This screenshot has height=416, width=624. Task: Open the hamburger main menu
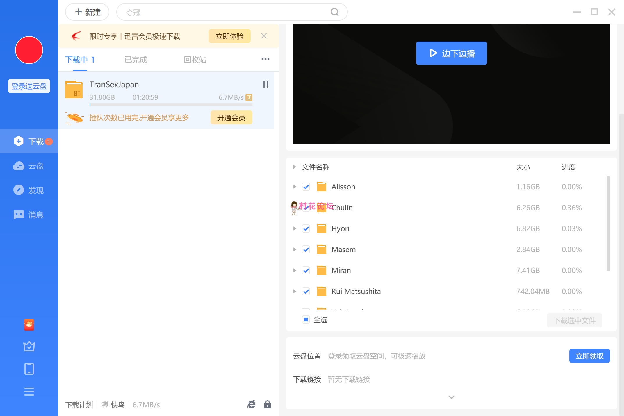[x=29, y=392]
